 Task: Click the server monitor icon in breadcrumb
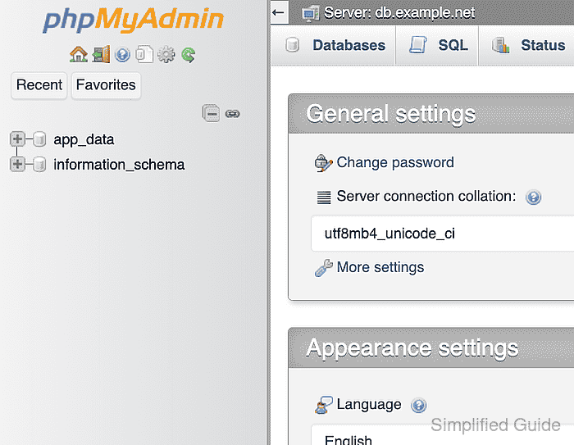[311, 14]
